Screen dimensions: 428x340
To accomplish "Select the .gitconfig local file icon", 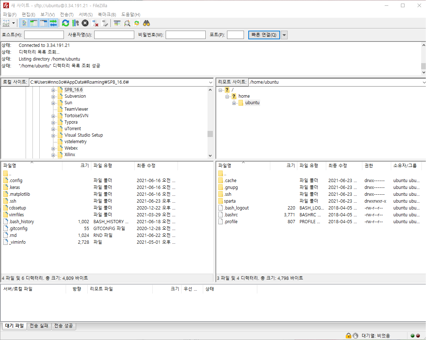I will (x=5, y=228).
